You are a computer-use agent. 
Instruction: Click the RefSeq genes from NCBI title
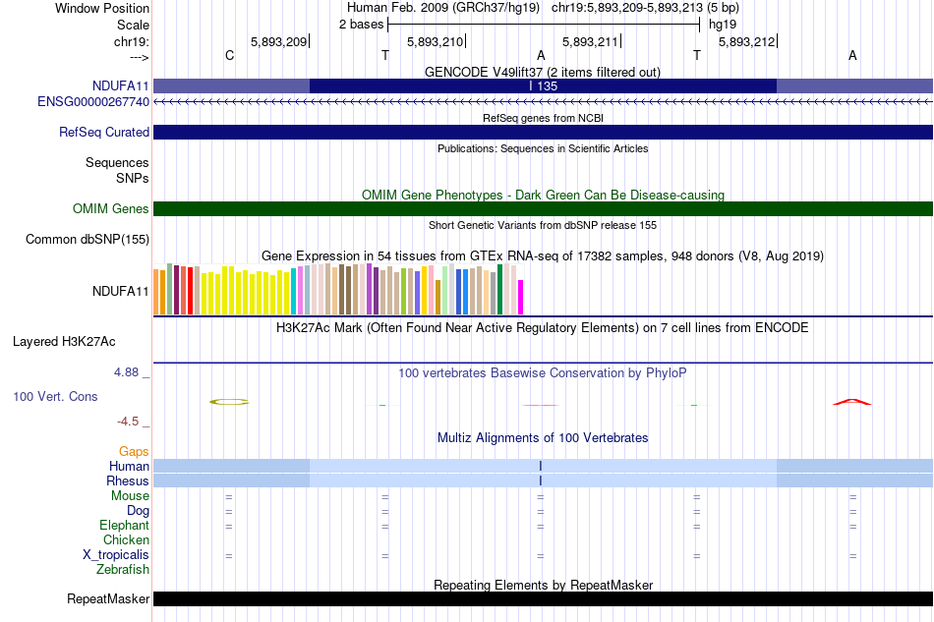click(x=543, y=118)
